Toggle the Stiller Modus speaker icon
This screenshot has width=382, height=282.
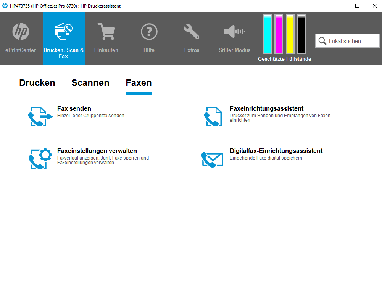[x=235, y=32]
